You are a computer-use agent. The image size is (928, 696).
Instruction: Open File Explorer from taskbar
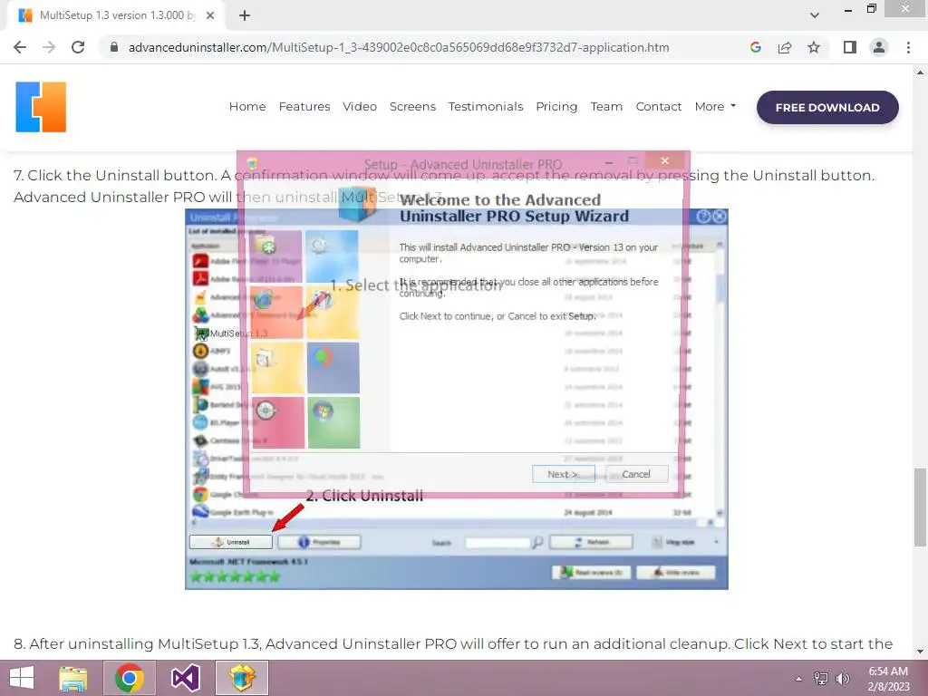(x=72, y=678)
